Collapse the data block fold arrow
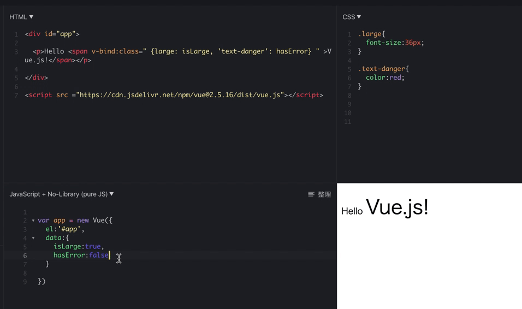522x309 pixels. [33, 238]
